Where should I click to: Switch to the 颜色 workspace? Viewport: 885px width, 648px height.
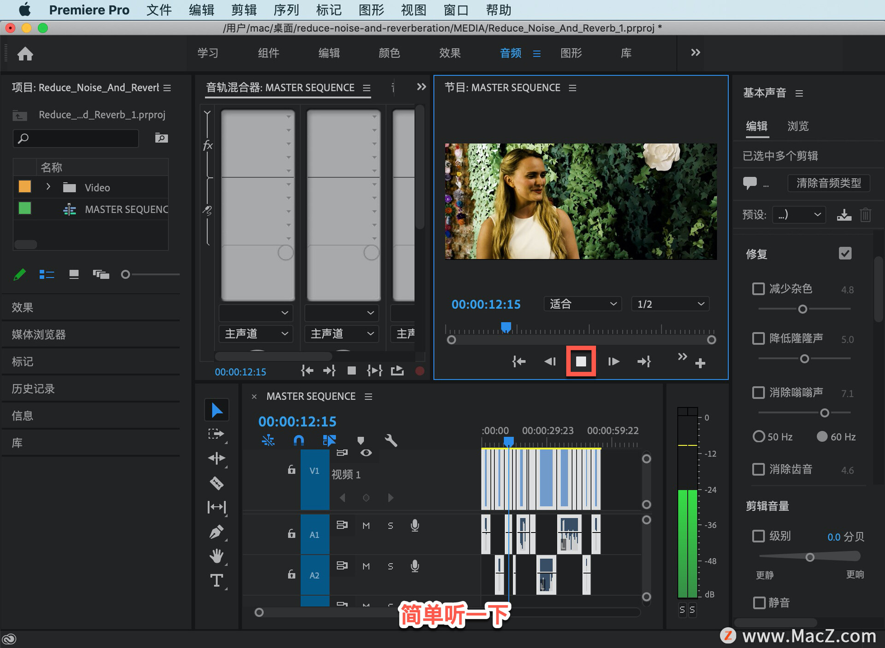389,53
